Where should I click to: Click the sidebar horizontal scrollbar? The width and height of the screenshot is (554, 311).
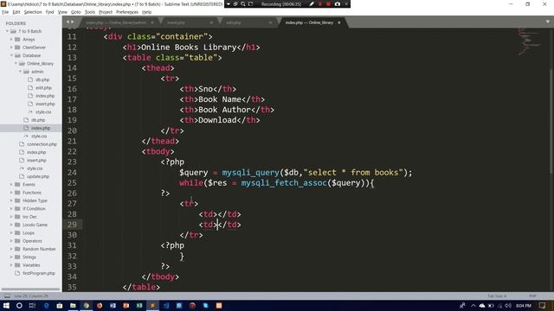tap(31, 289)
